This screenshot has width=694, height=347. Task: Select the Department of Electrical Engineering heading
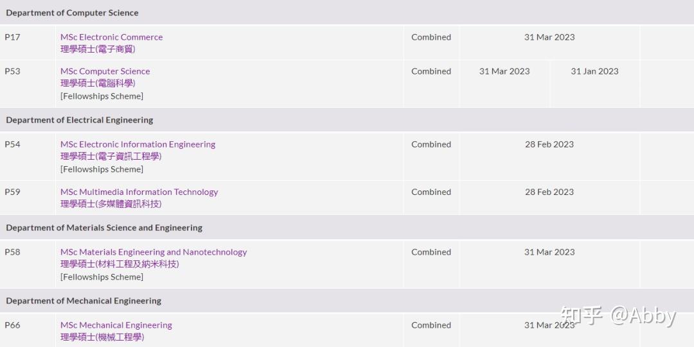pyautogui.click(x=80, y=120)
